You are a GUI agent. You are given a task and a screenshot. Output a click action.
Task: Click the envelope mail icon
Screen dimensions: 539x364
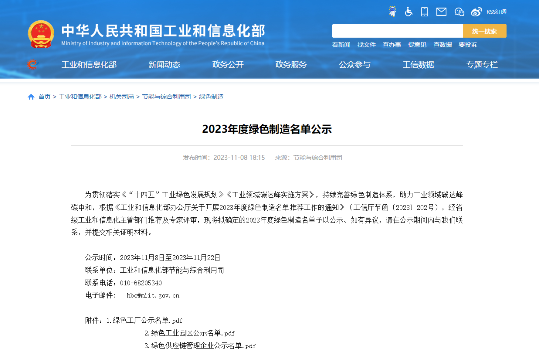coord(441,12)
